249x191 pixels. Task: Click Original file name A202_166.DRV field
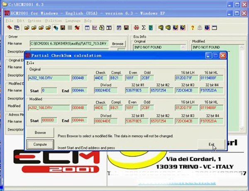49,78
